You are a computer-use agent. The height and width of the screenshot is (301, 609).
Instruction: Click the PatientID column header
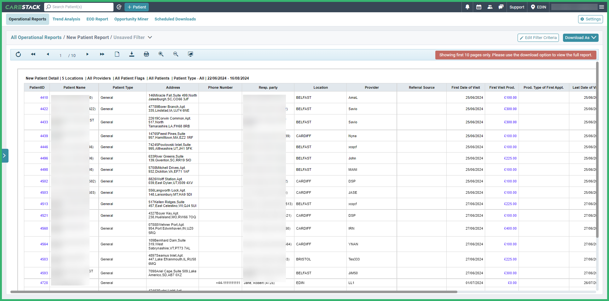[x=37, y=87]
